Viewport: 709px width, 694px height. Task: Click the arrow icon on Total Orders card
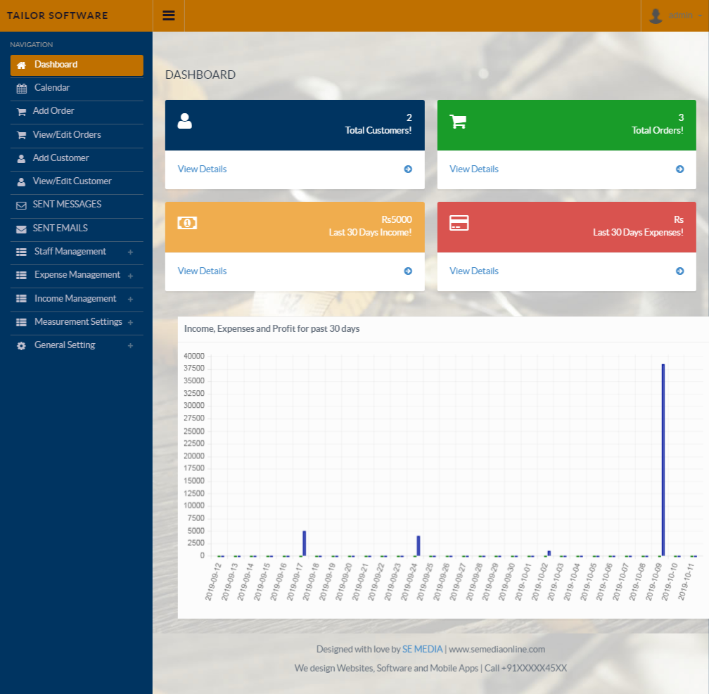679,169
